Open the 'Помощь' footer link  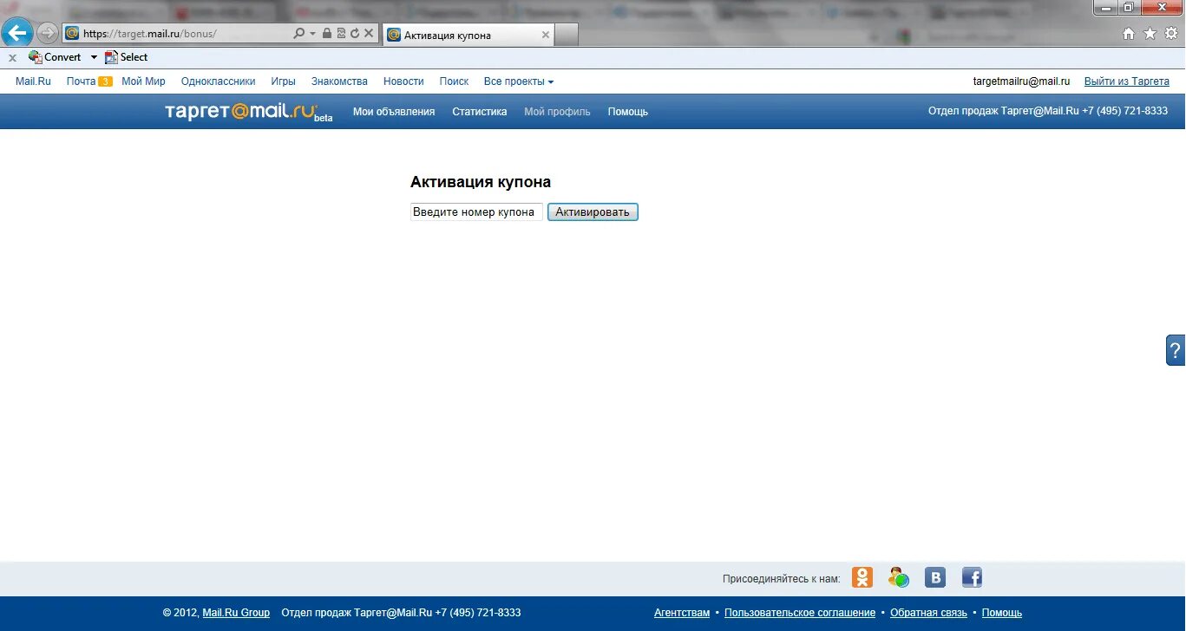1002,613
